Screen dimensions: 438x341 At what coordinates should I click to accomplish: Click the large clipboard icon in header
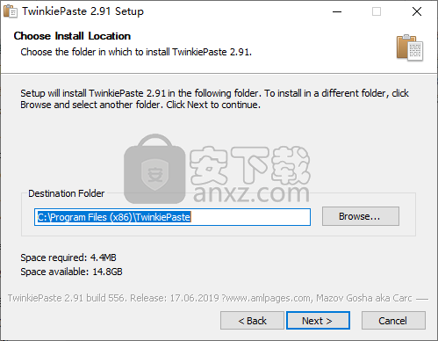[410, 47]
